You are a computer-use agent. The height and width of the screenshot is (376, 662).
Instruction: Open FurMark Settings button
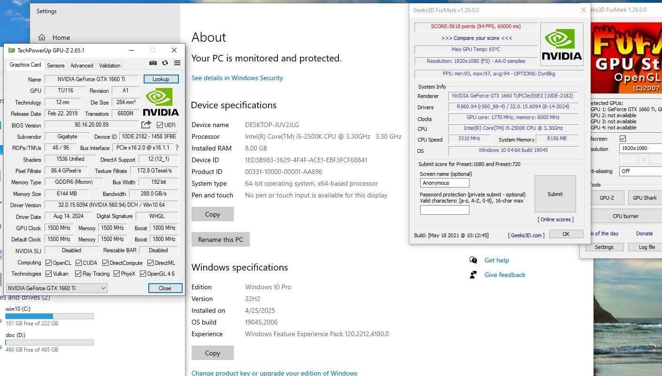click(604, 247)
